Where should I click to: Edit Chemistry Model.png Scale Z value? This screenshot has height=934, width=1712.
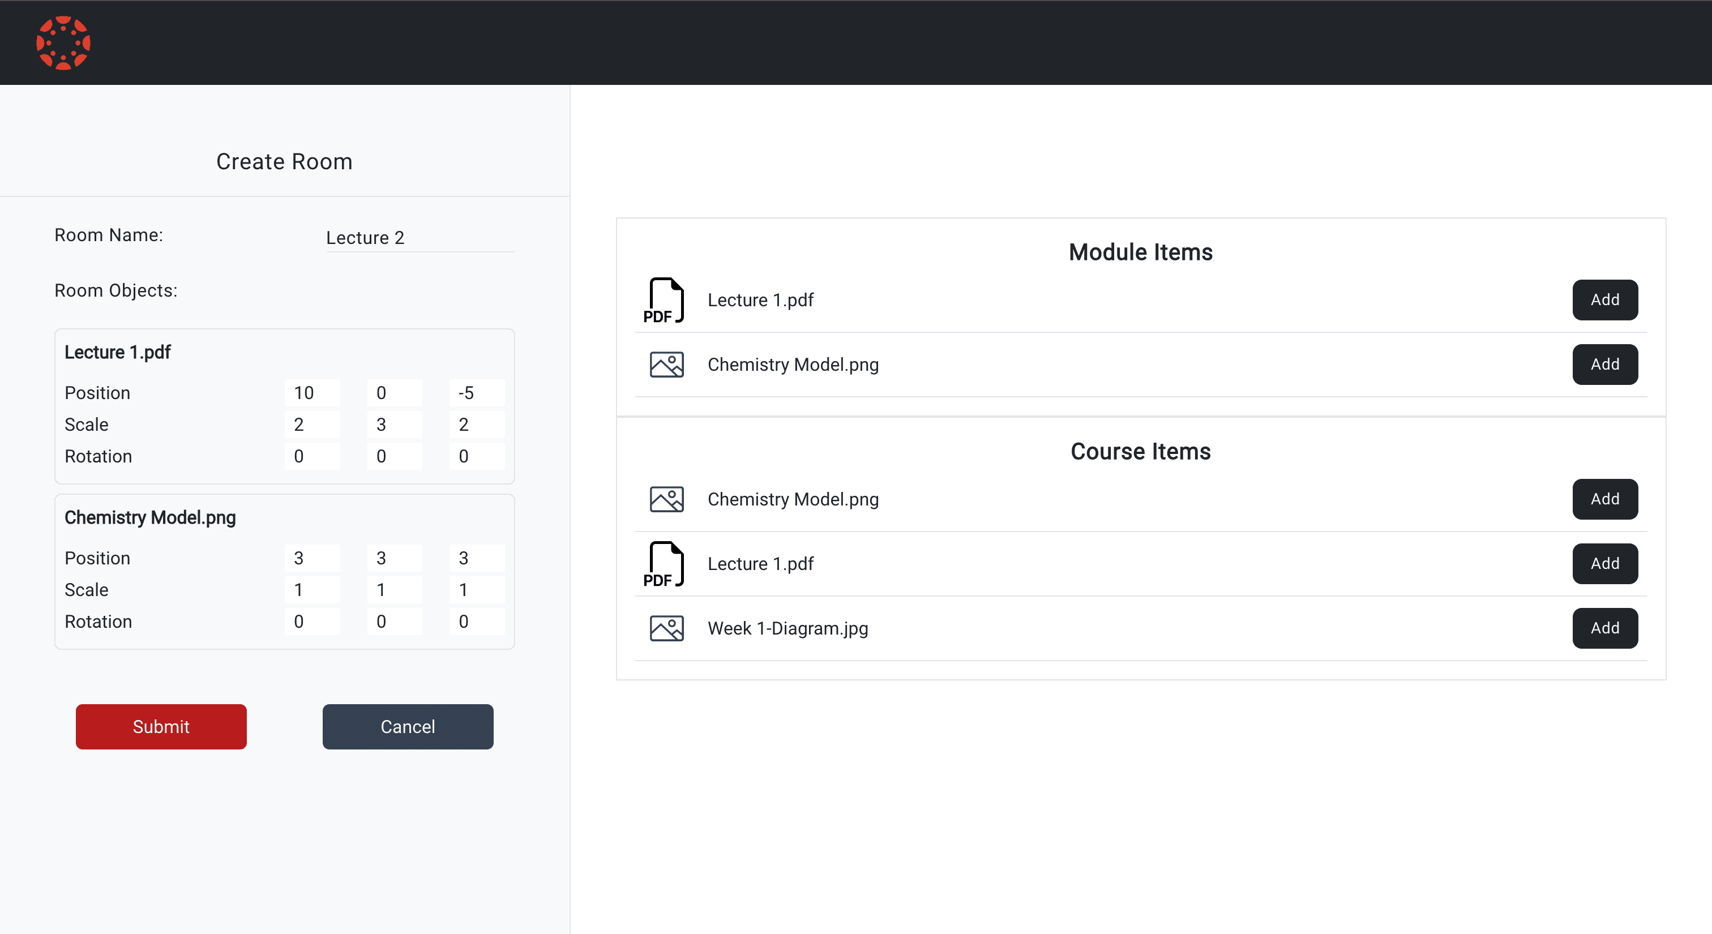point(477,590)
